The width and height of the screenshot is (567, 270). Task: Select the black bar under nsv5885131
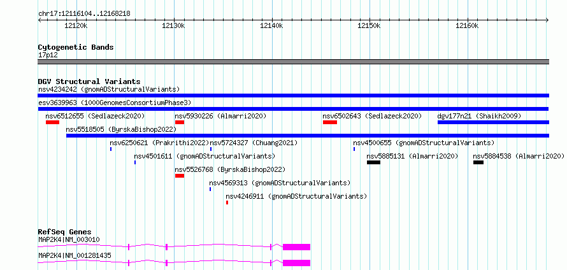coord(373,162)
